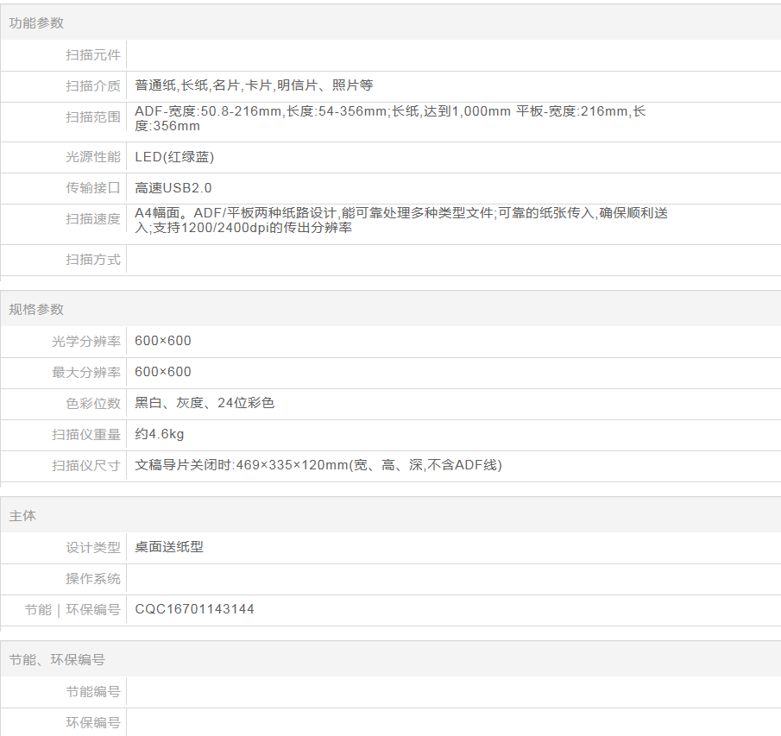Click the 光学分辨率 600×600 value
Viewport: 781px width, 736px height.
click(163, 341)
